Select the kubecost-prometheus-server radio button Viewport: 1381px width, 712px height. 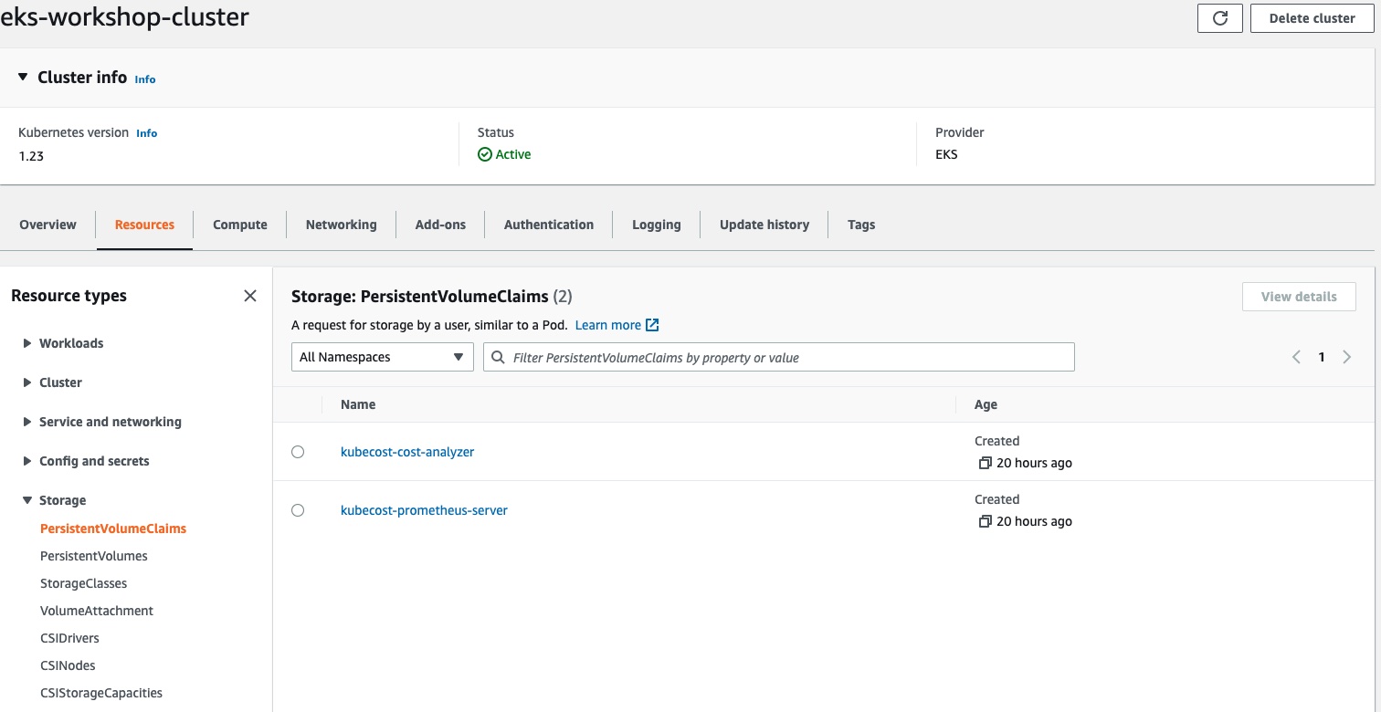pyautogui.click(x=298, y=510)
